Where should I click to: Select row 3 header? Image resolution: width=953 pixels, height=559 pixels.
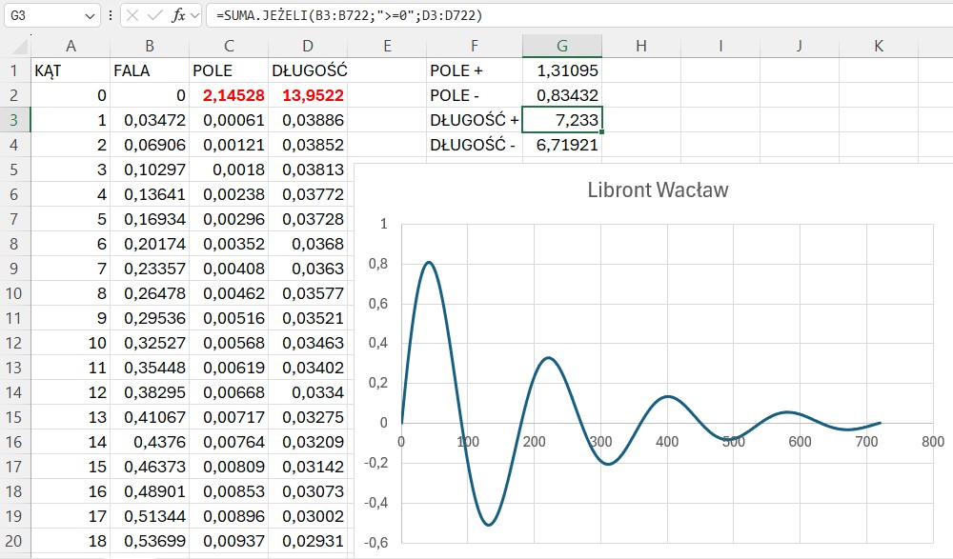(15, 120)
